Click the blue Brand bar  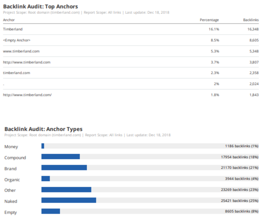[x=64, y=167]
